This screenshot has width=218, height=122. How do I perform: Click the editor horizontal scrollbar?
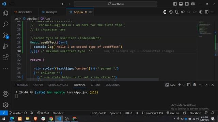[x=92, y=79]
